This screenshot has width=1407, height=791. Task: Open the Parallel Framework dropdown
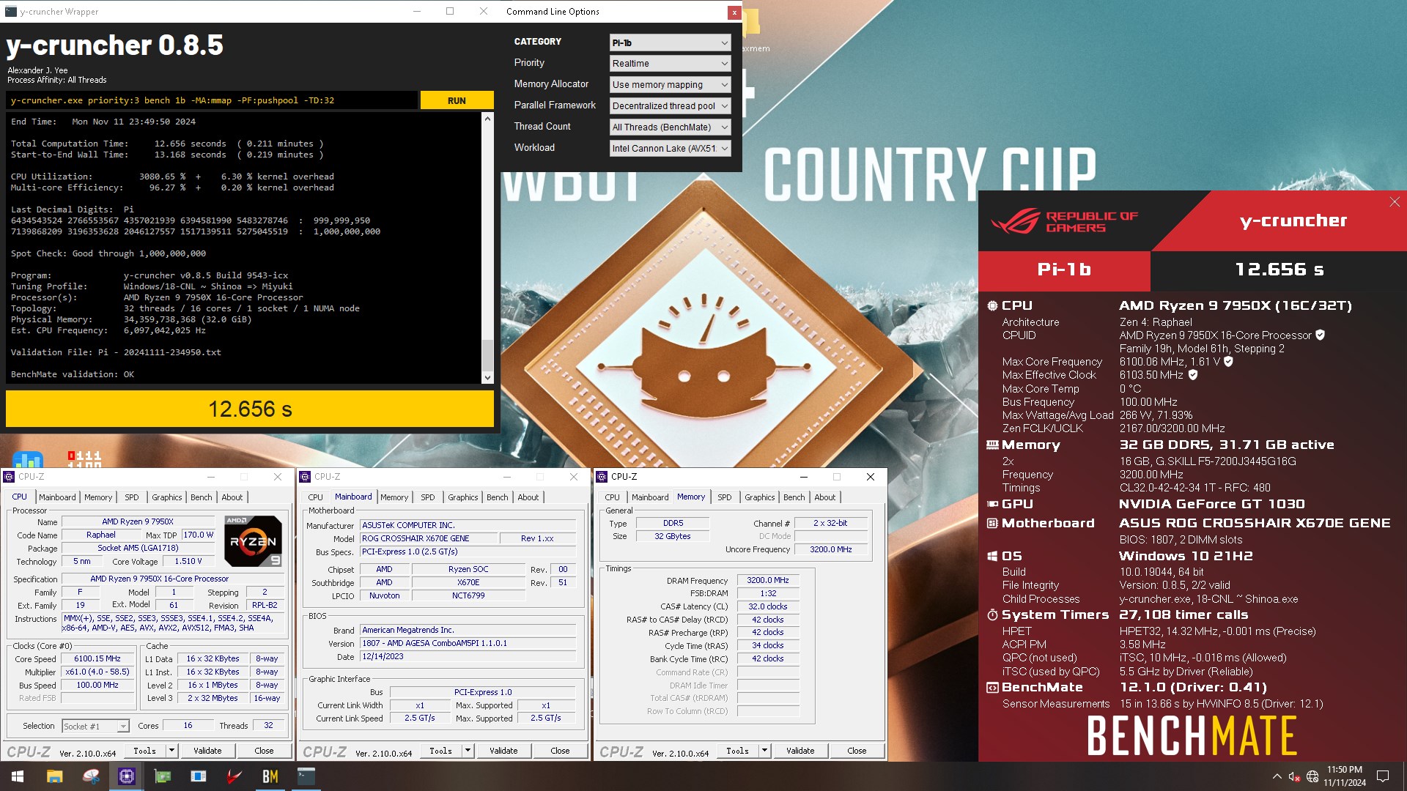click(x=670, y=106)
